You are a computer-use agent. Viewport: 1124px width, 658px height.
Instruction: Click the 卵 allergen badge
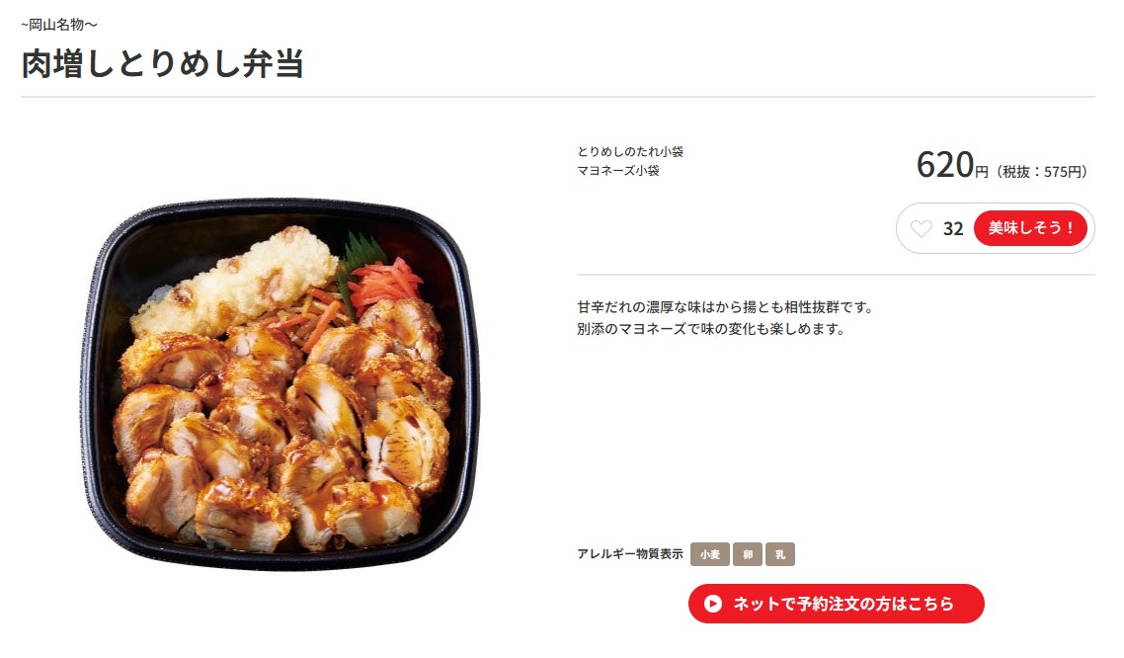coord(748,554)
